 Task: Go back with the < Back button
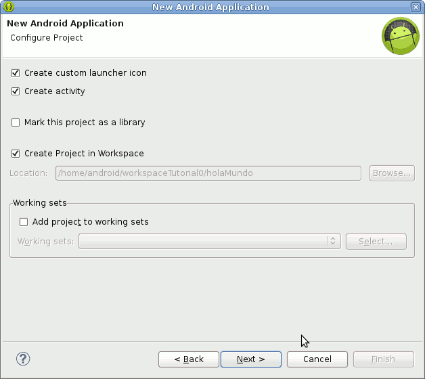[x=189, y=359]
